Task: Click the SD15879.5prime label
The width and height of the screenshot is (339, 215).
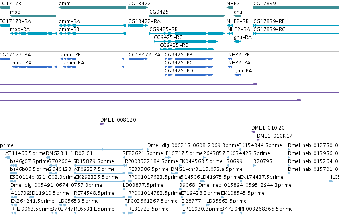Action: pyautogui.click(x=94, y=161)
